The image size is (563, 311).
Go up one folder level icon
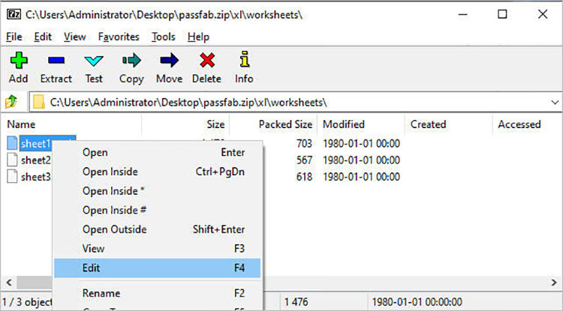(x=11, y=102)
